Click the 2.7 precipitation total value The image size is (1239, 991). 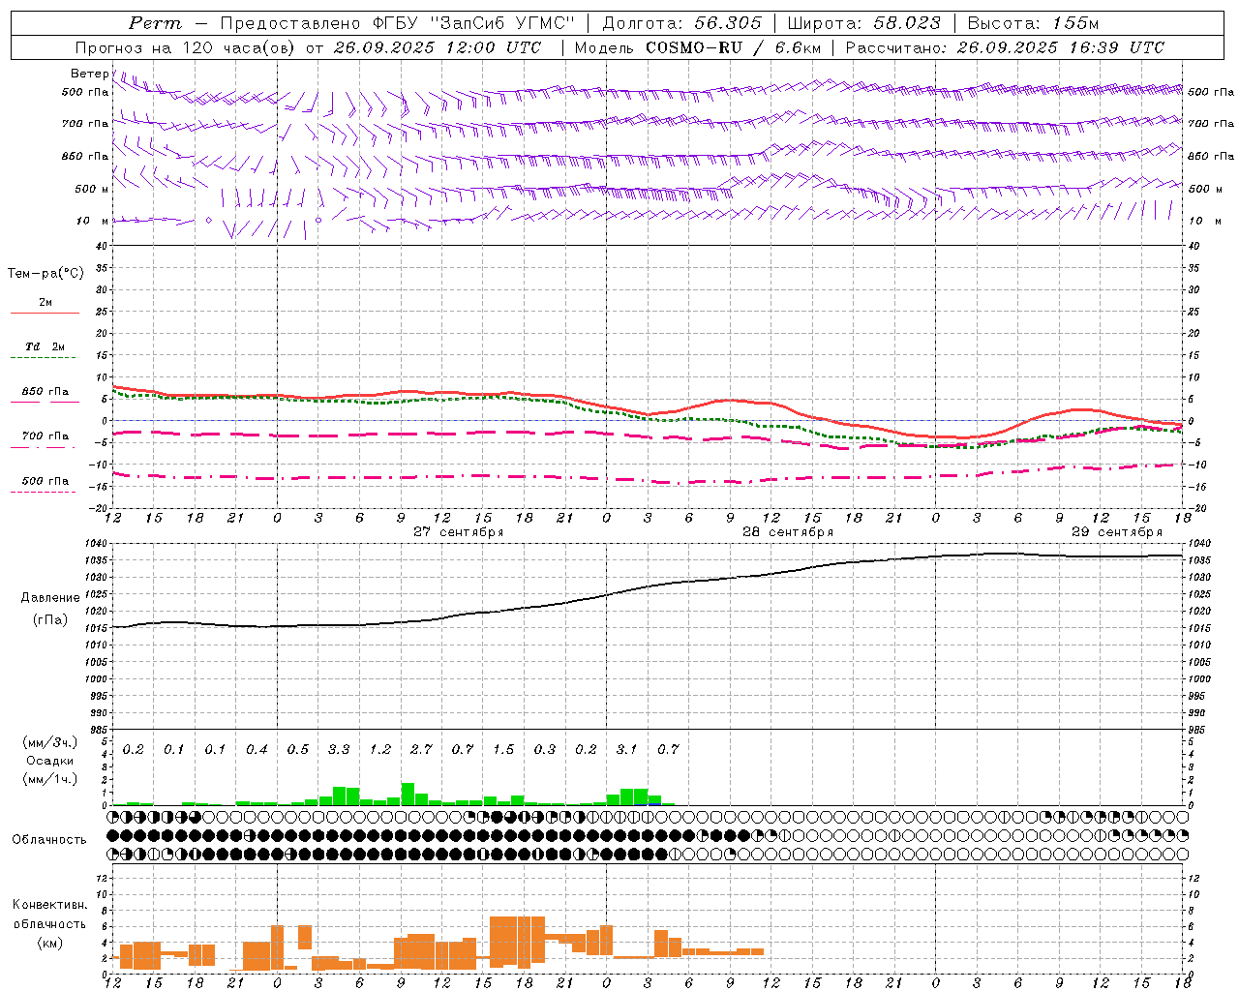point(421,749)
